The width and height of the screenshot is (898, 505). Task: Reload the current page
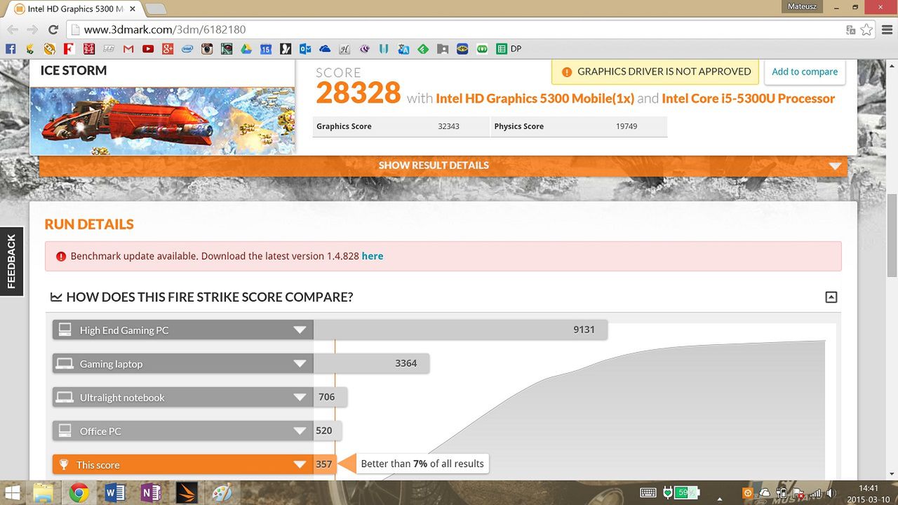(x=53, y=29)
